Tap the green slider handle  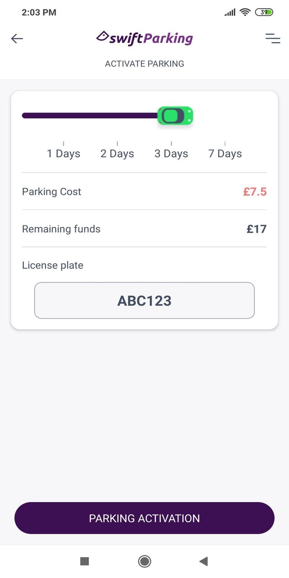pyautogui.click(x=175, y=116)
